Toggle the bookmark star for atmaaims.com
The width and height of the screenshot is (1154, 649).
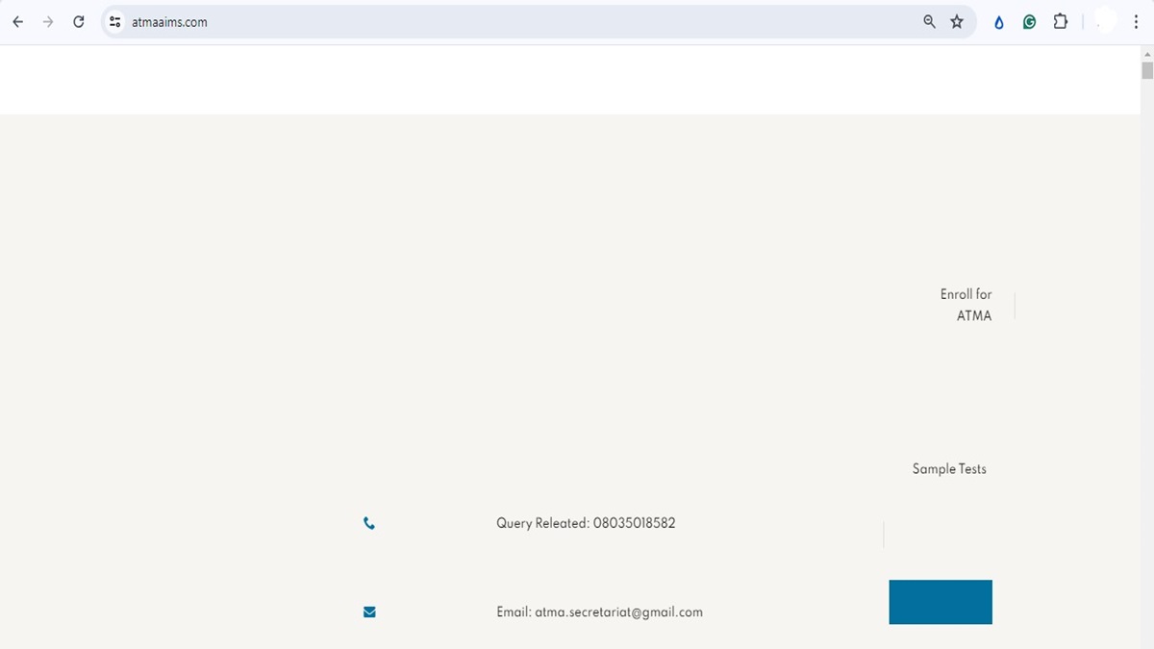[957, 21]
